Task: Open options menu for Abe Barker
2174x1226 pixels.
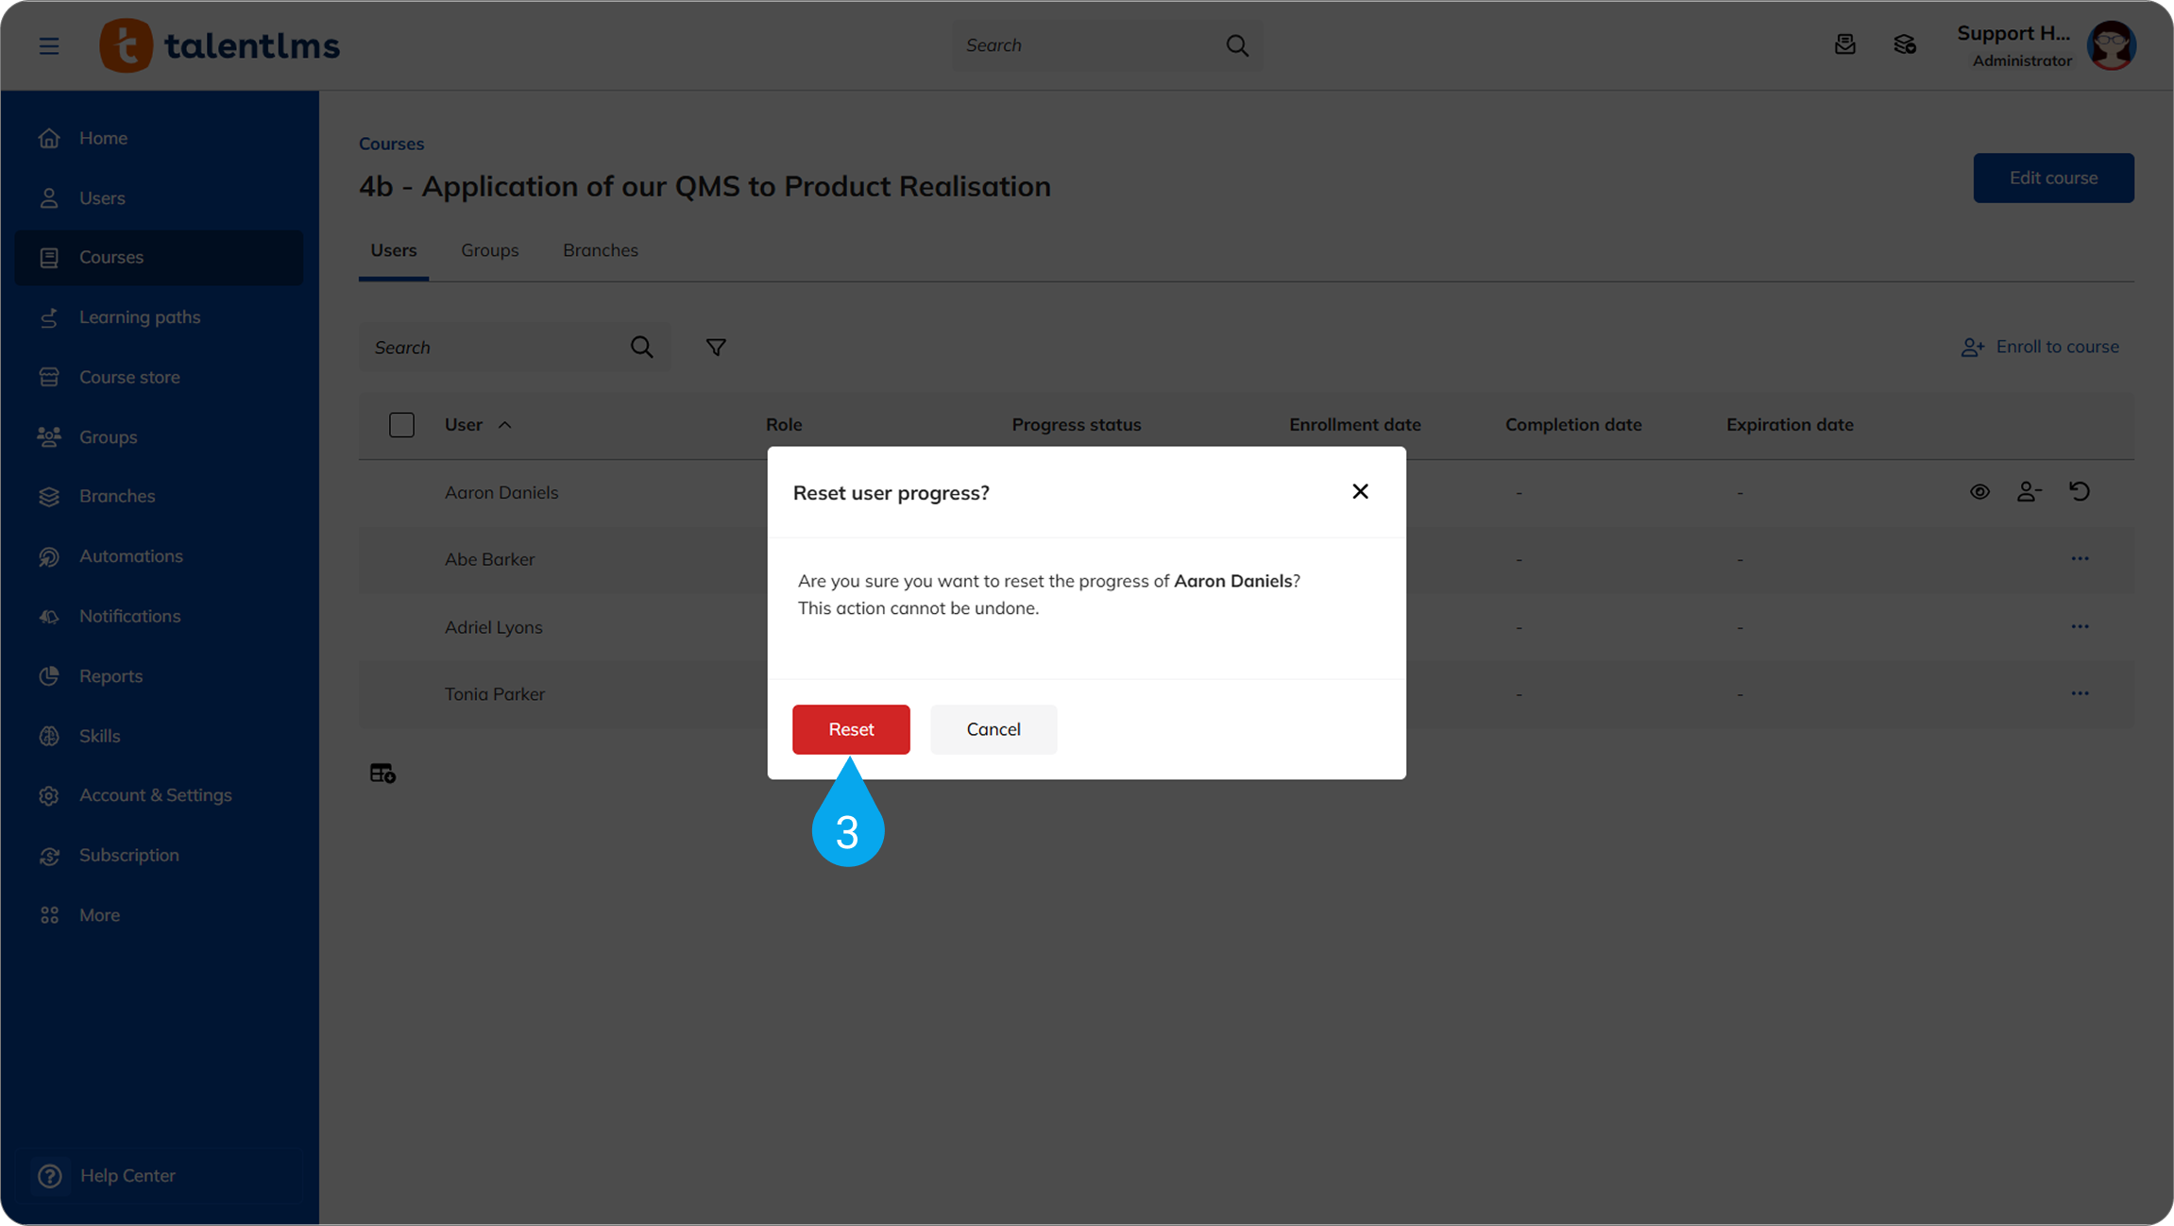Action: [x=2080, y=558]
